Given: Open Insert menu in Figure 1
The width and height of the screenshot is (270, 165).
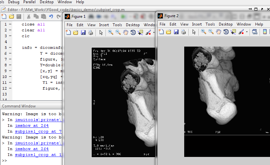Looking at the screenshot, I should pos(104,25).
